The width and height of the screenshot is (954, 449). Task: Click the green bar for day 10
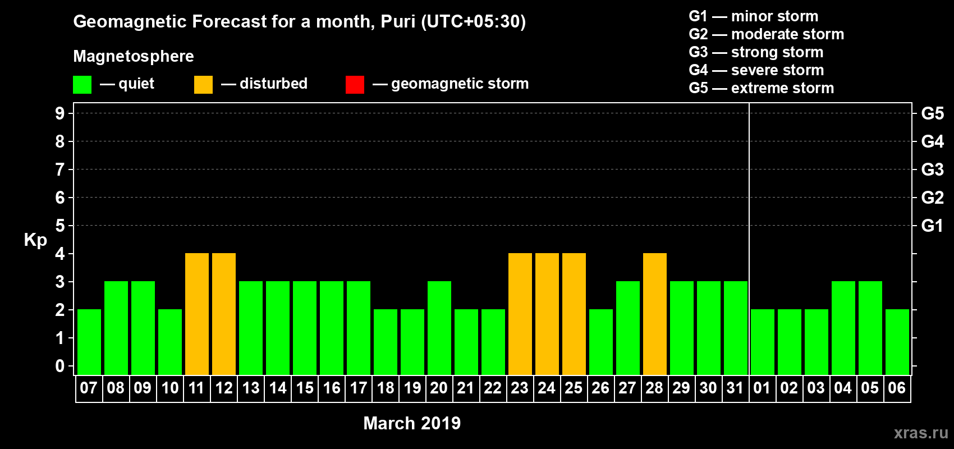170,342
